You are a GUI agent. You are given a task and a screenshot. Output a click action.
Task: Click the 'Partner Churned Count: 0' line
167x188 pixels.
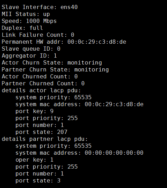tap(43, 84)
